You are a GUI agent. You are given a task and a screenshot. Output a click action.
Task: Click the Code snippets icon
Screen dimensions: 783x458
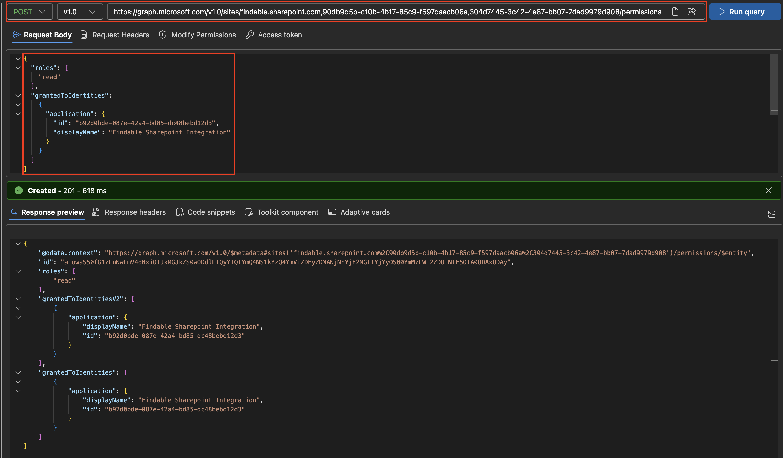180,212
